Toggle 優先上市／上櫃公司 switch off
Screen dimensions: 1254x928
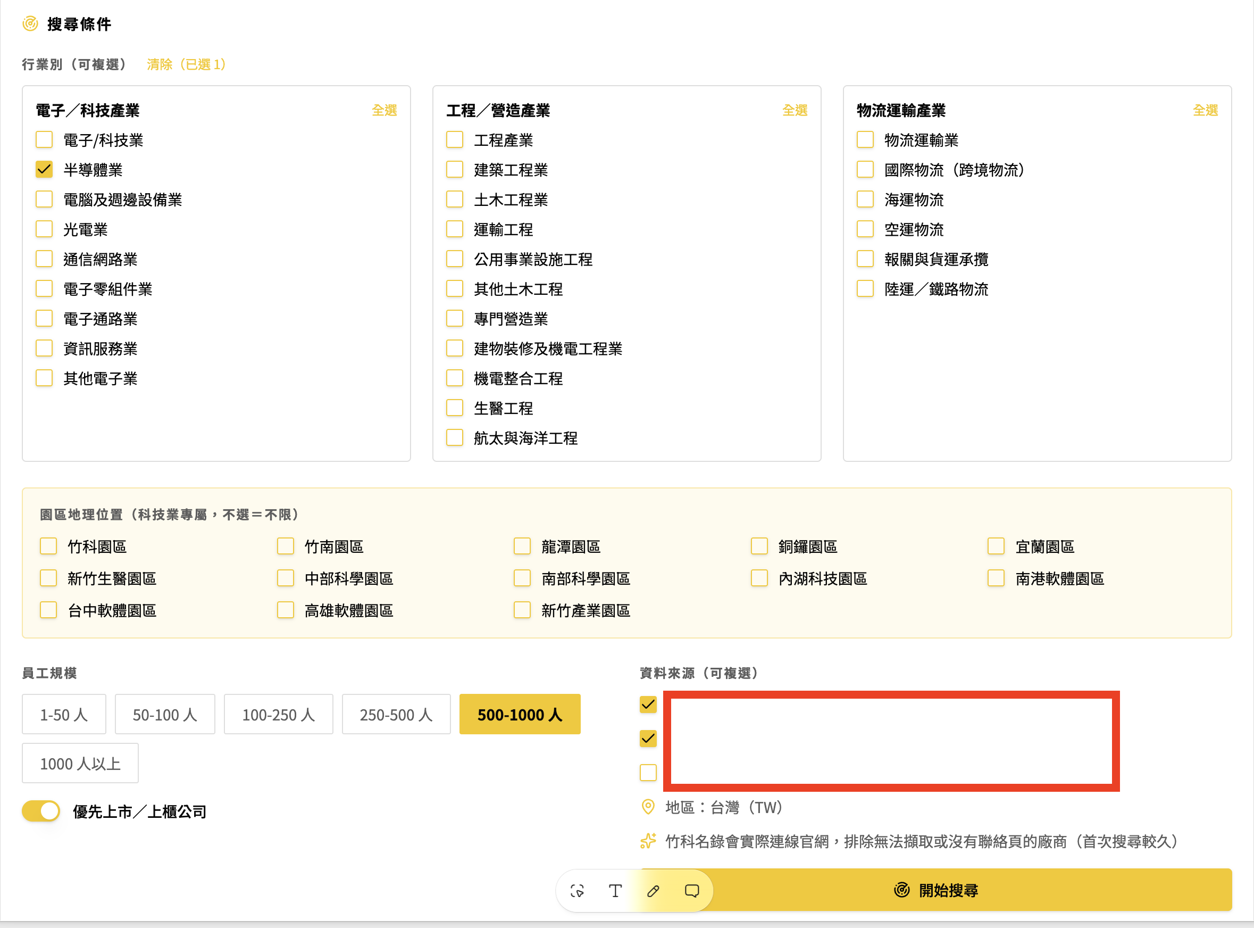41,811
